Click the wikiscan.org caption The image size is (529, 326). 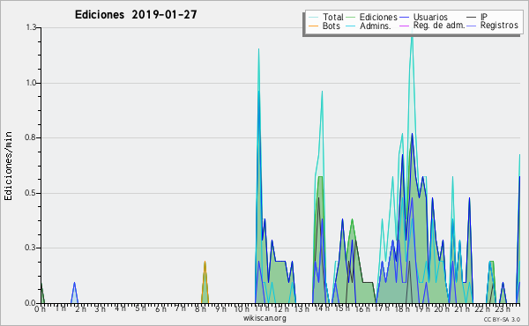click(x=264, y=318)
